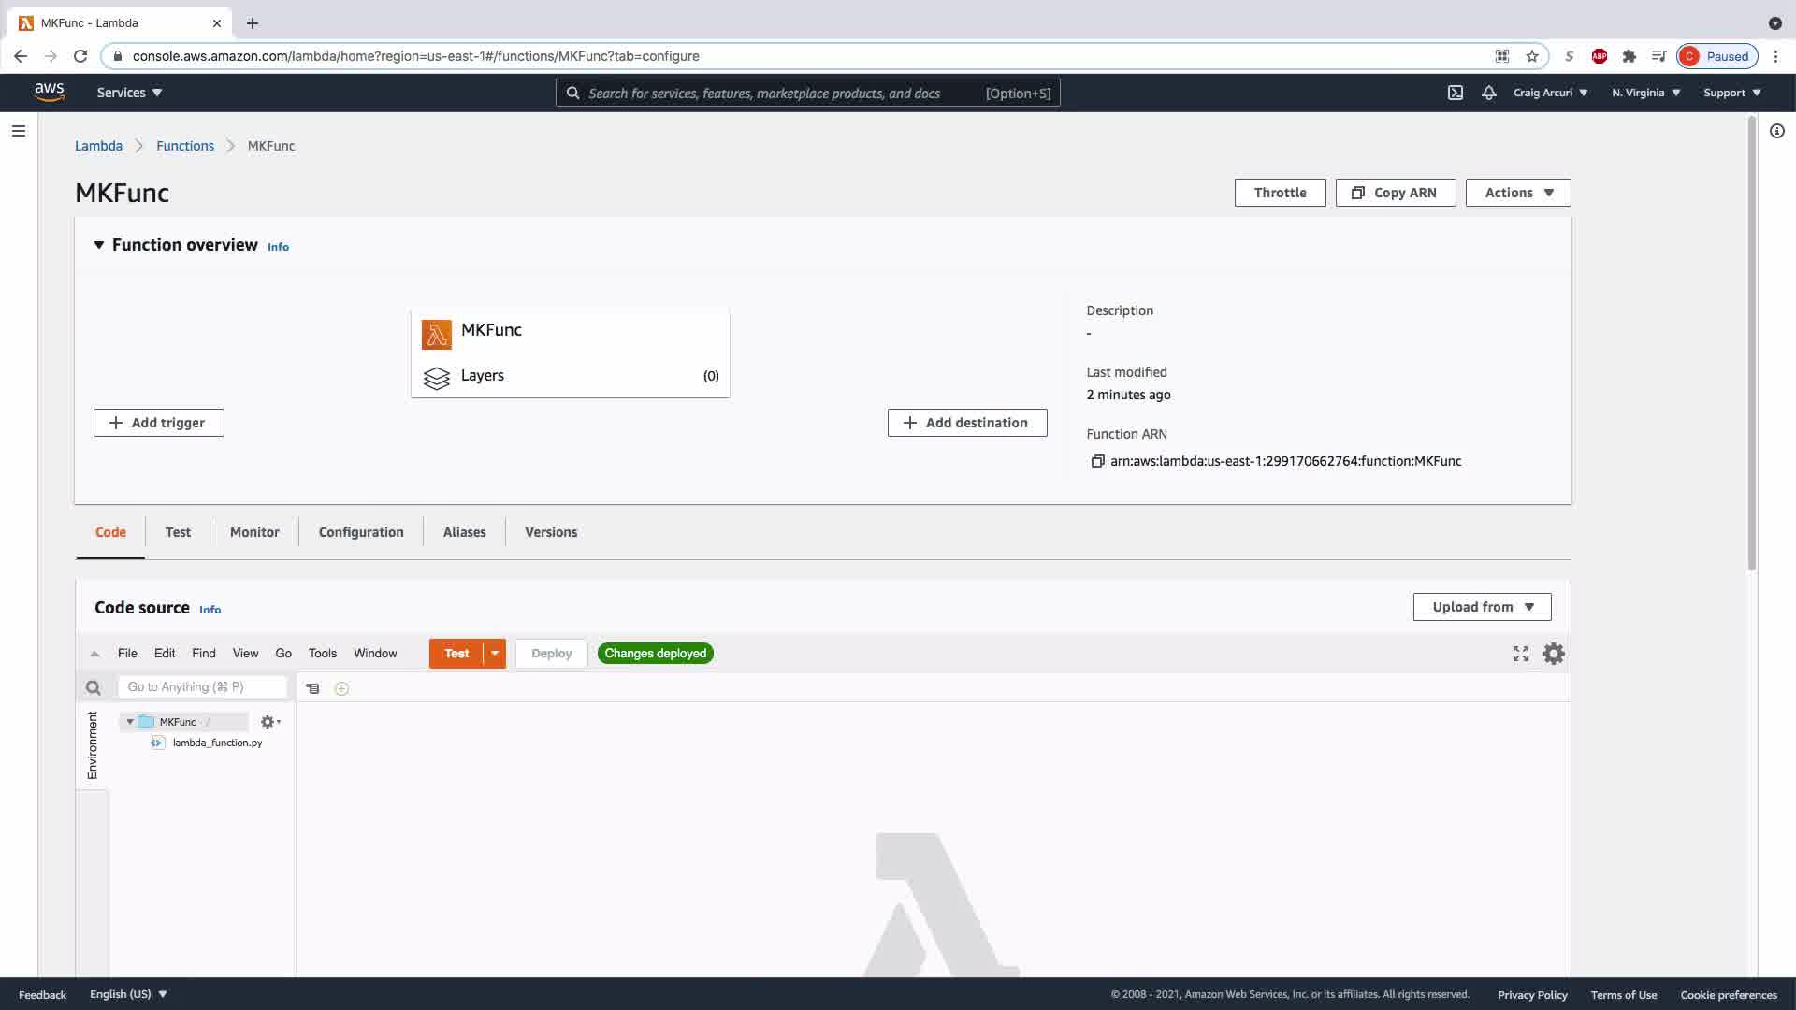Open AWS CloudShell icon in header

(x=1456, y=93)
